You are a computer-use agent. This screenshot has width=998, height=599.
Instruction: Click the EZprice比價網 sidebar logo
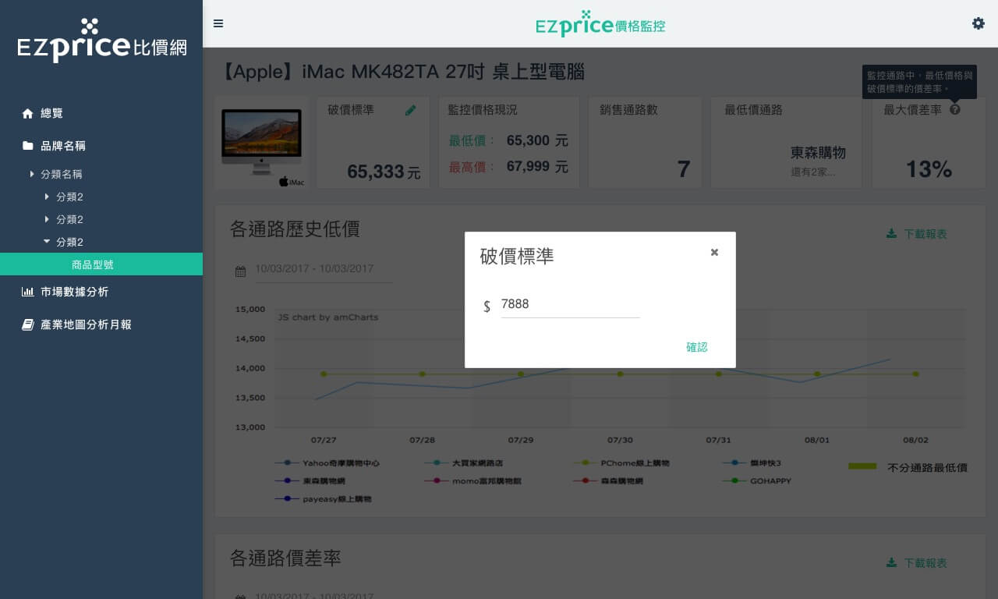point(102,40)
